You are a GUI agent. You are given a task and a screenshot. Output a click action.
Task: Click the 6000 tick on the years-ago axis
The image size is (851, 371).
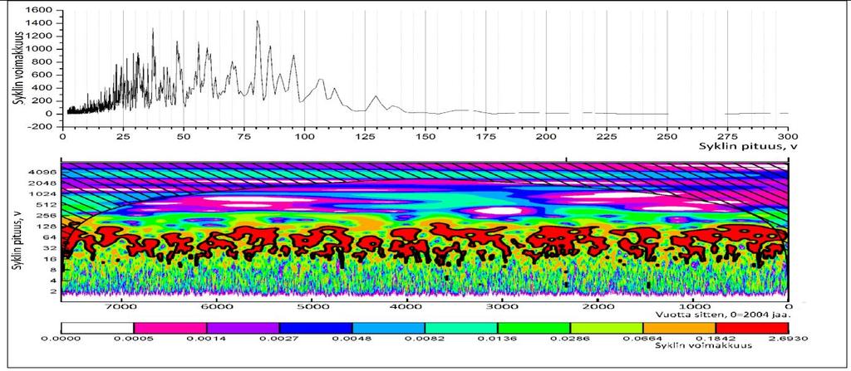(x=217, y=306)
